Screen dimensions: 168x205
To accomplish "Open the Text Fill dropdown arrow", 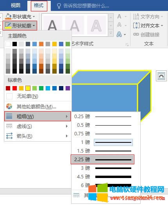I will point(125,17).
